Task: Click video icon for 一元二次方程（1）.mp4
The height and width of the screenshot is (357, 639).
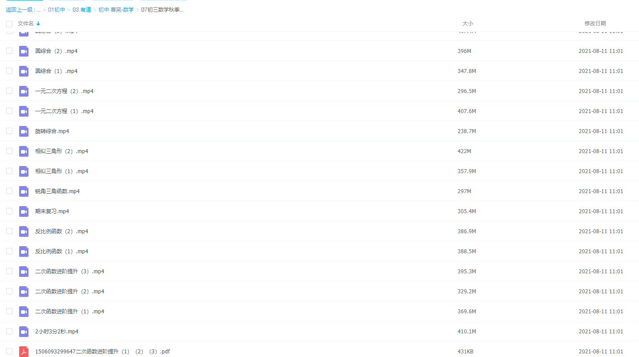Action: pyautogui.click(x=24, y=111)
